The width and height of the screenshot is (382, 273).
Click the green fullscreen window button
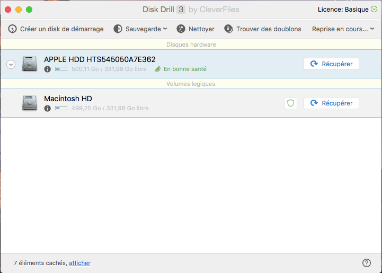(29, 10)
